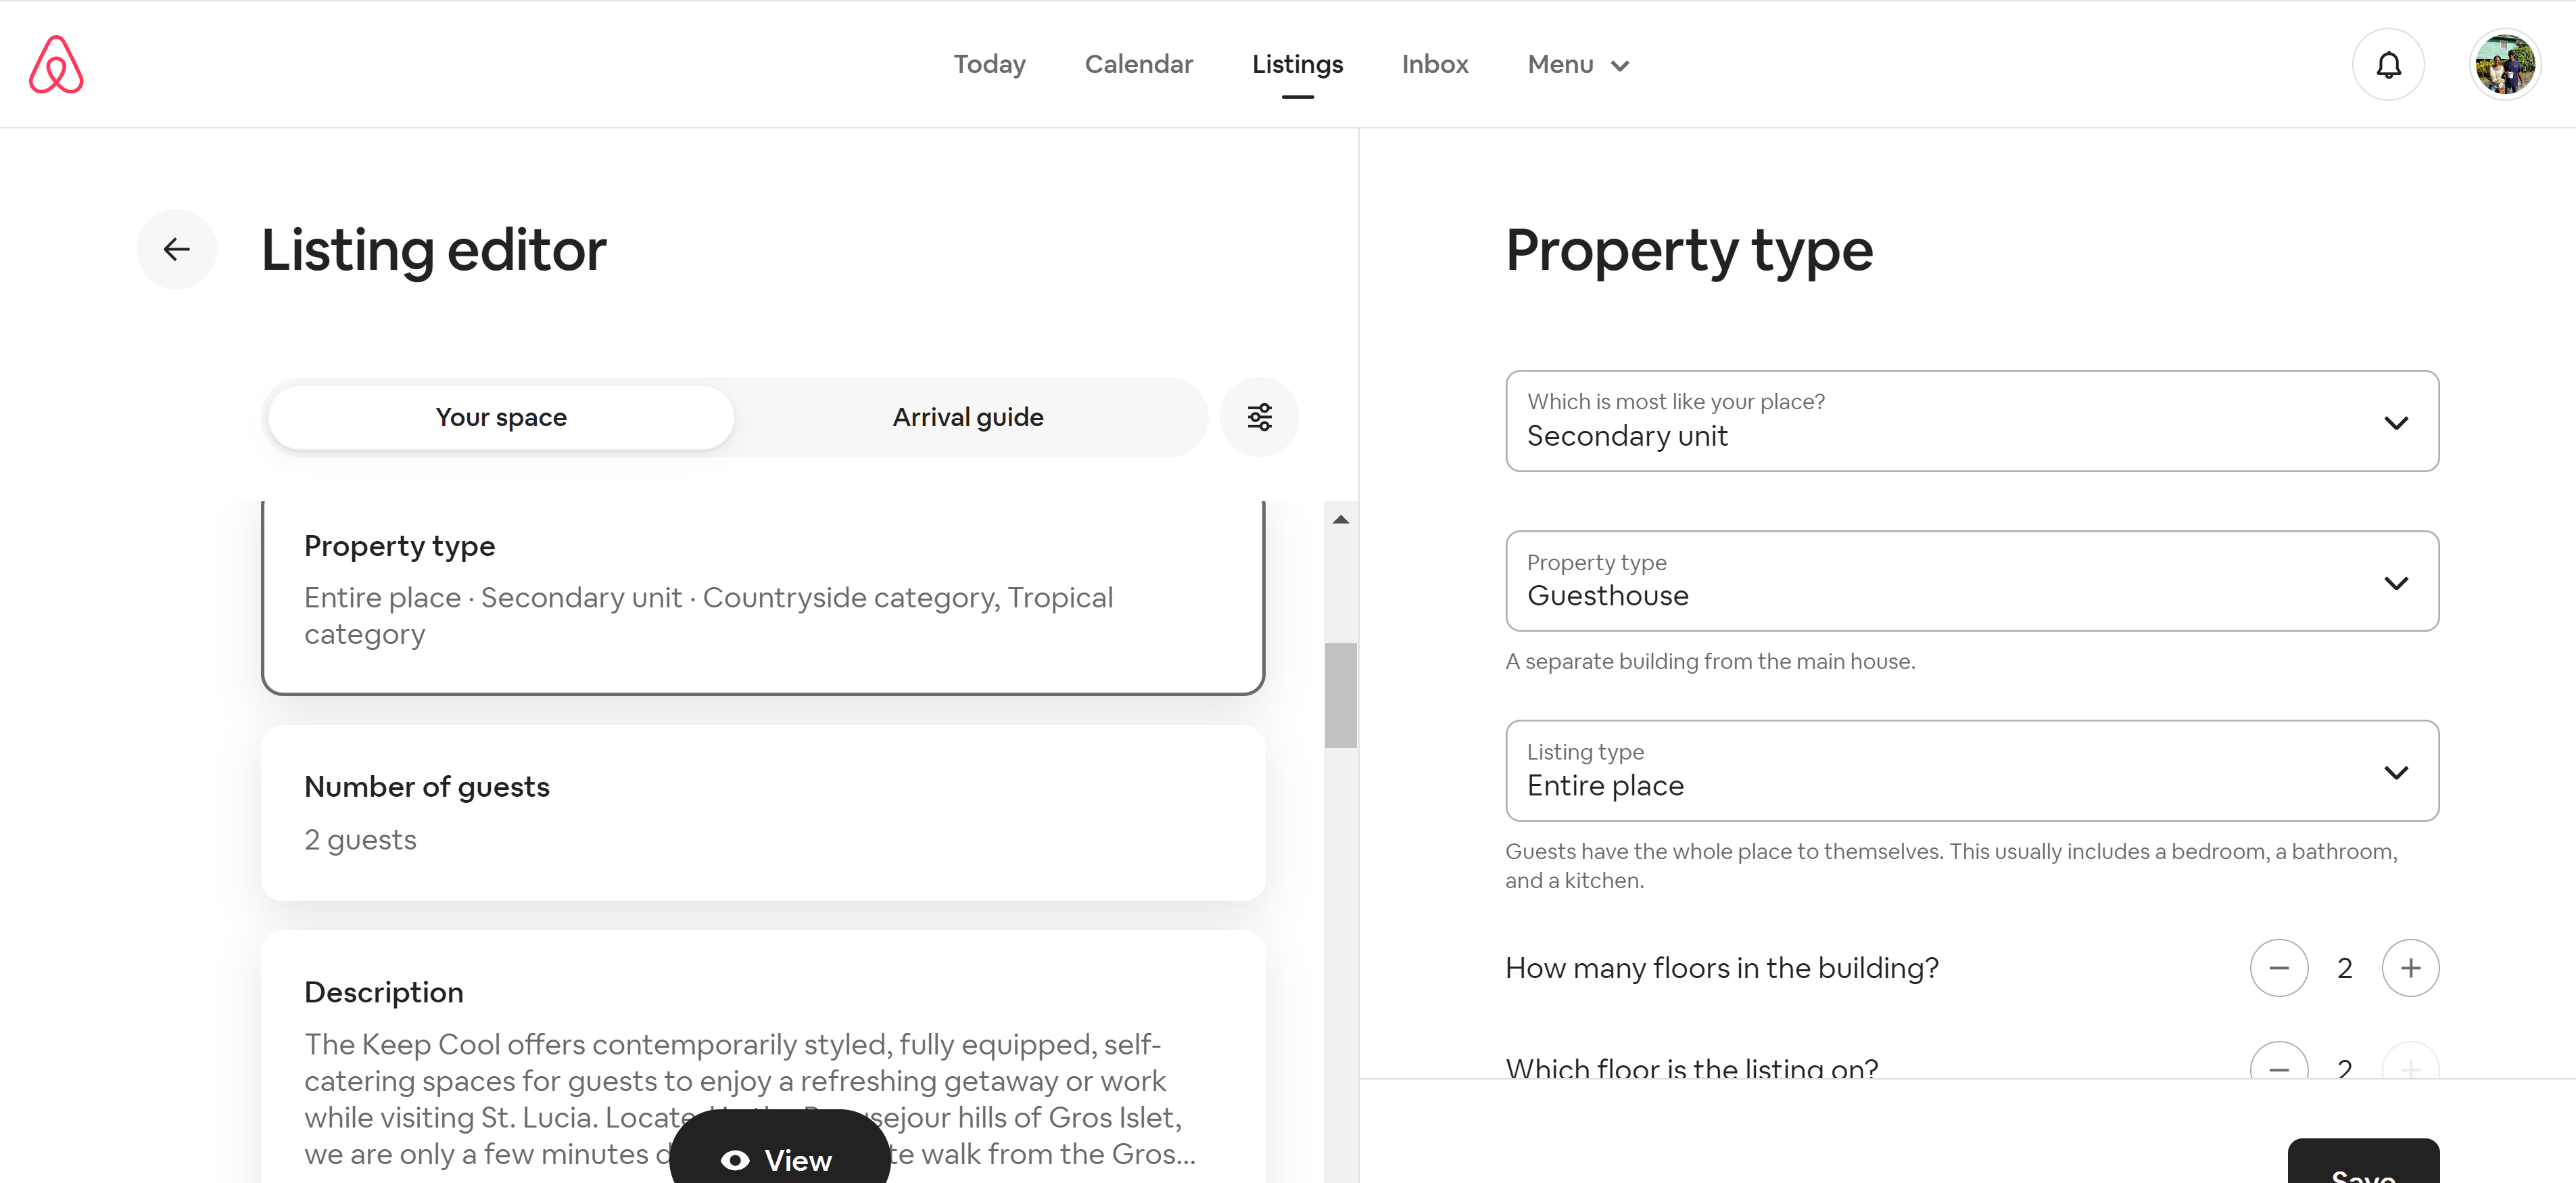Select the Number of guests card
The image size is (2576, 1183).
coord(762,812)
